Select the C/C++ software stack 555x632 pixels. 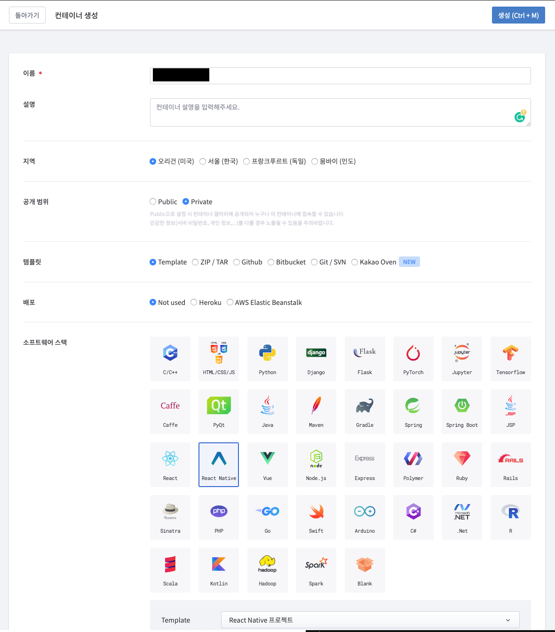coord(170,359)
